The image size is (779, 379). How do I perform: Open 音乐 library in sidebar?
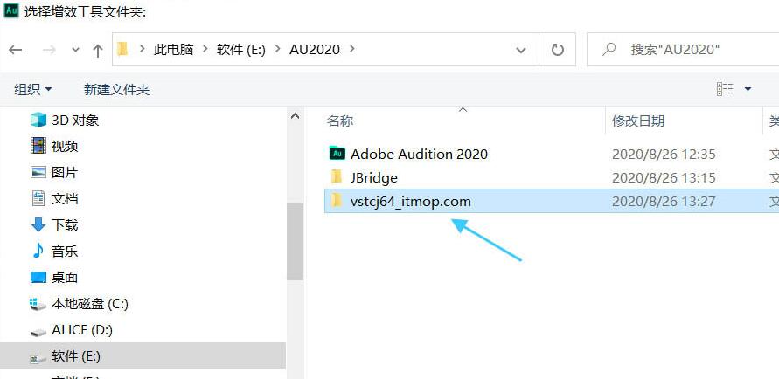coord(65,251)
